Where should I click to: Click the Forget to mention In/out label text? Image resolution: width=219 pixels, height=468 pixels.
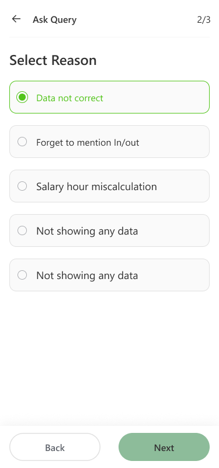(x=88, y=142)
